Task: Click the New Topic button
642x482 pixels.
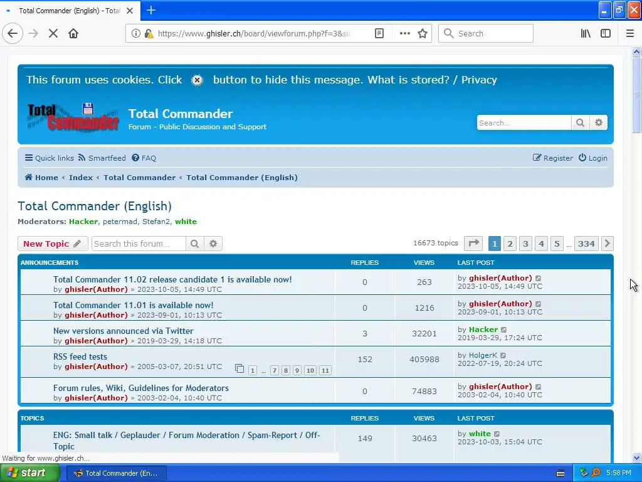Action: pyautogui.click(x=53, y=244)
